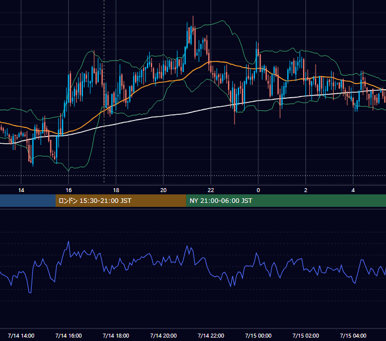Image resolution: width=386 pixels, height=341 pixels.
Task: Click the 7/15 00:00 date label
Action: pos(258,335)
